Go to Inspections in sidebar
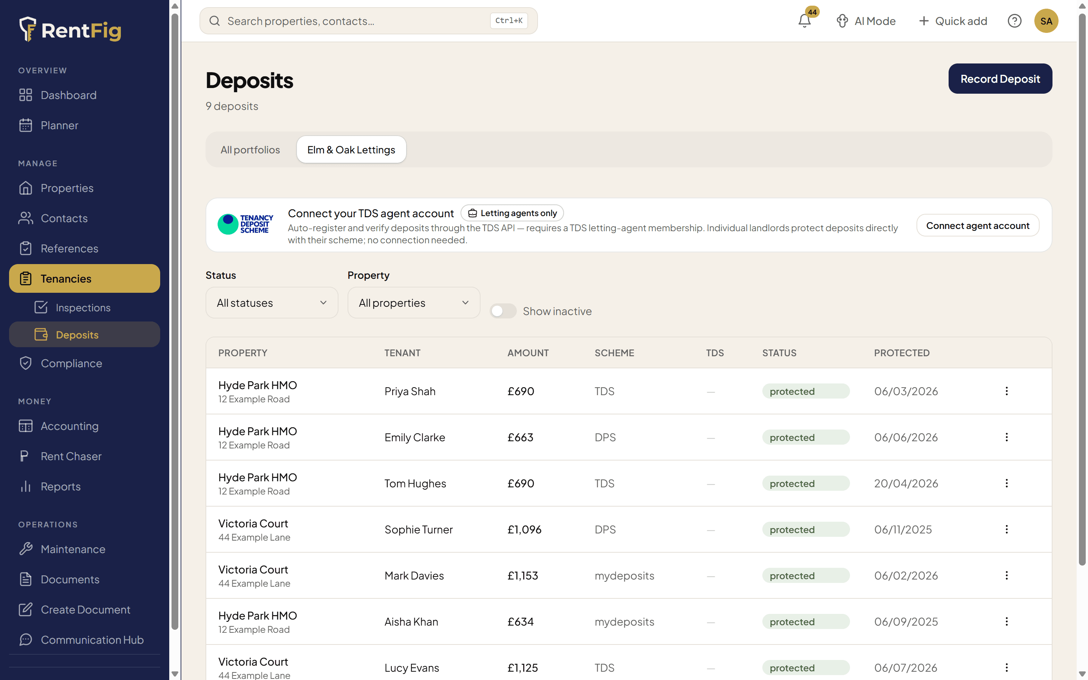The width and height of the screenshot is (1088, 680). (85, 307)
